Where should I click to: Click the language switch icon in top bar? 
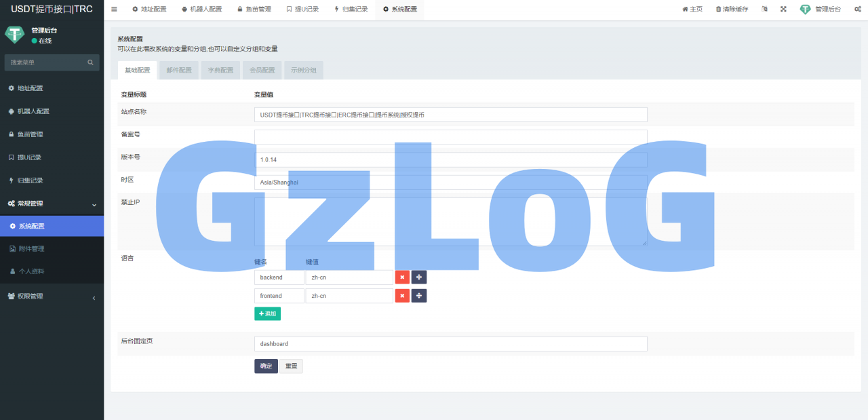[765, 9]
